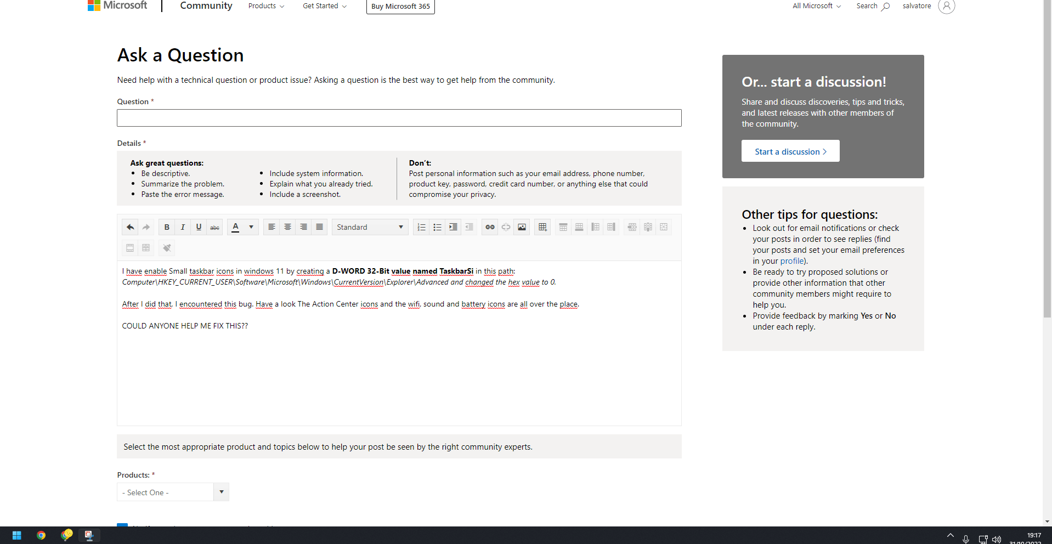Click the Question title input field
Image resolution: width=1052 pixels, height=544 pixels.
click(399, 118)
